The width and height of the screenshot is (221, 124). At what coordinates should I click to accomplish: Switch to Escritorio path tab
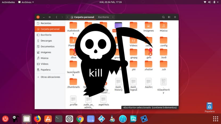tap(103, 17)
